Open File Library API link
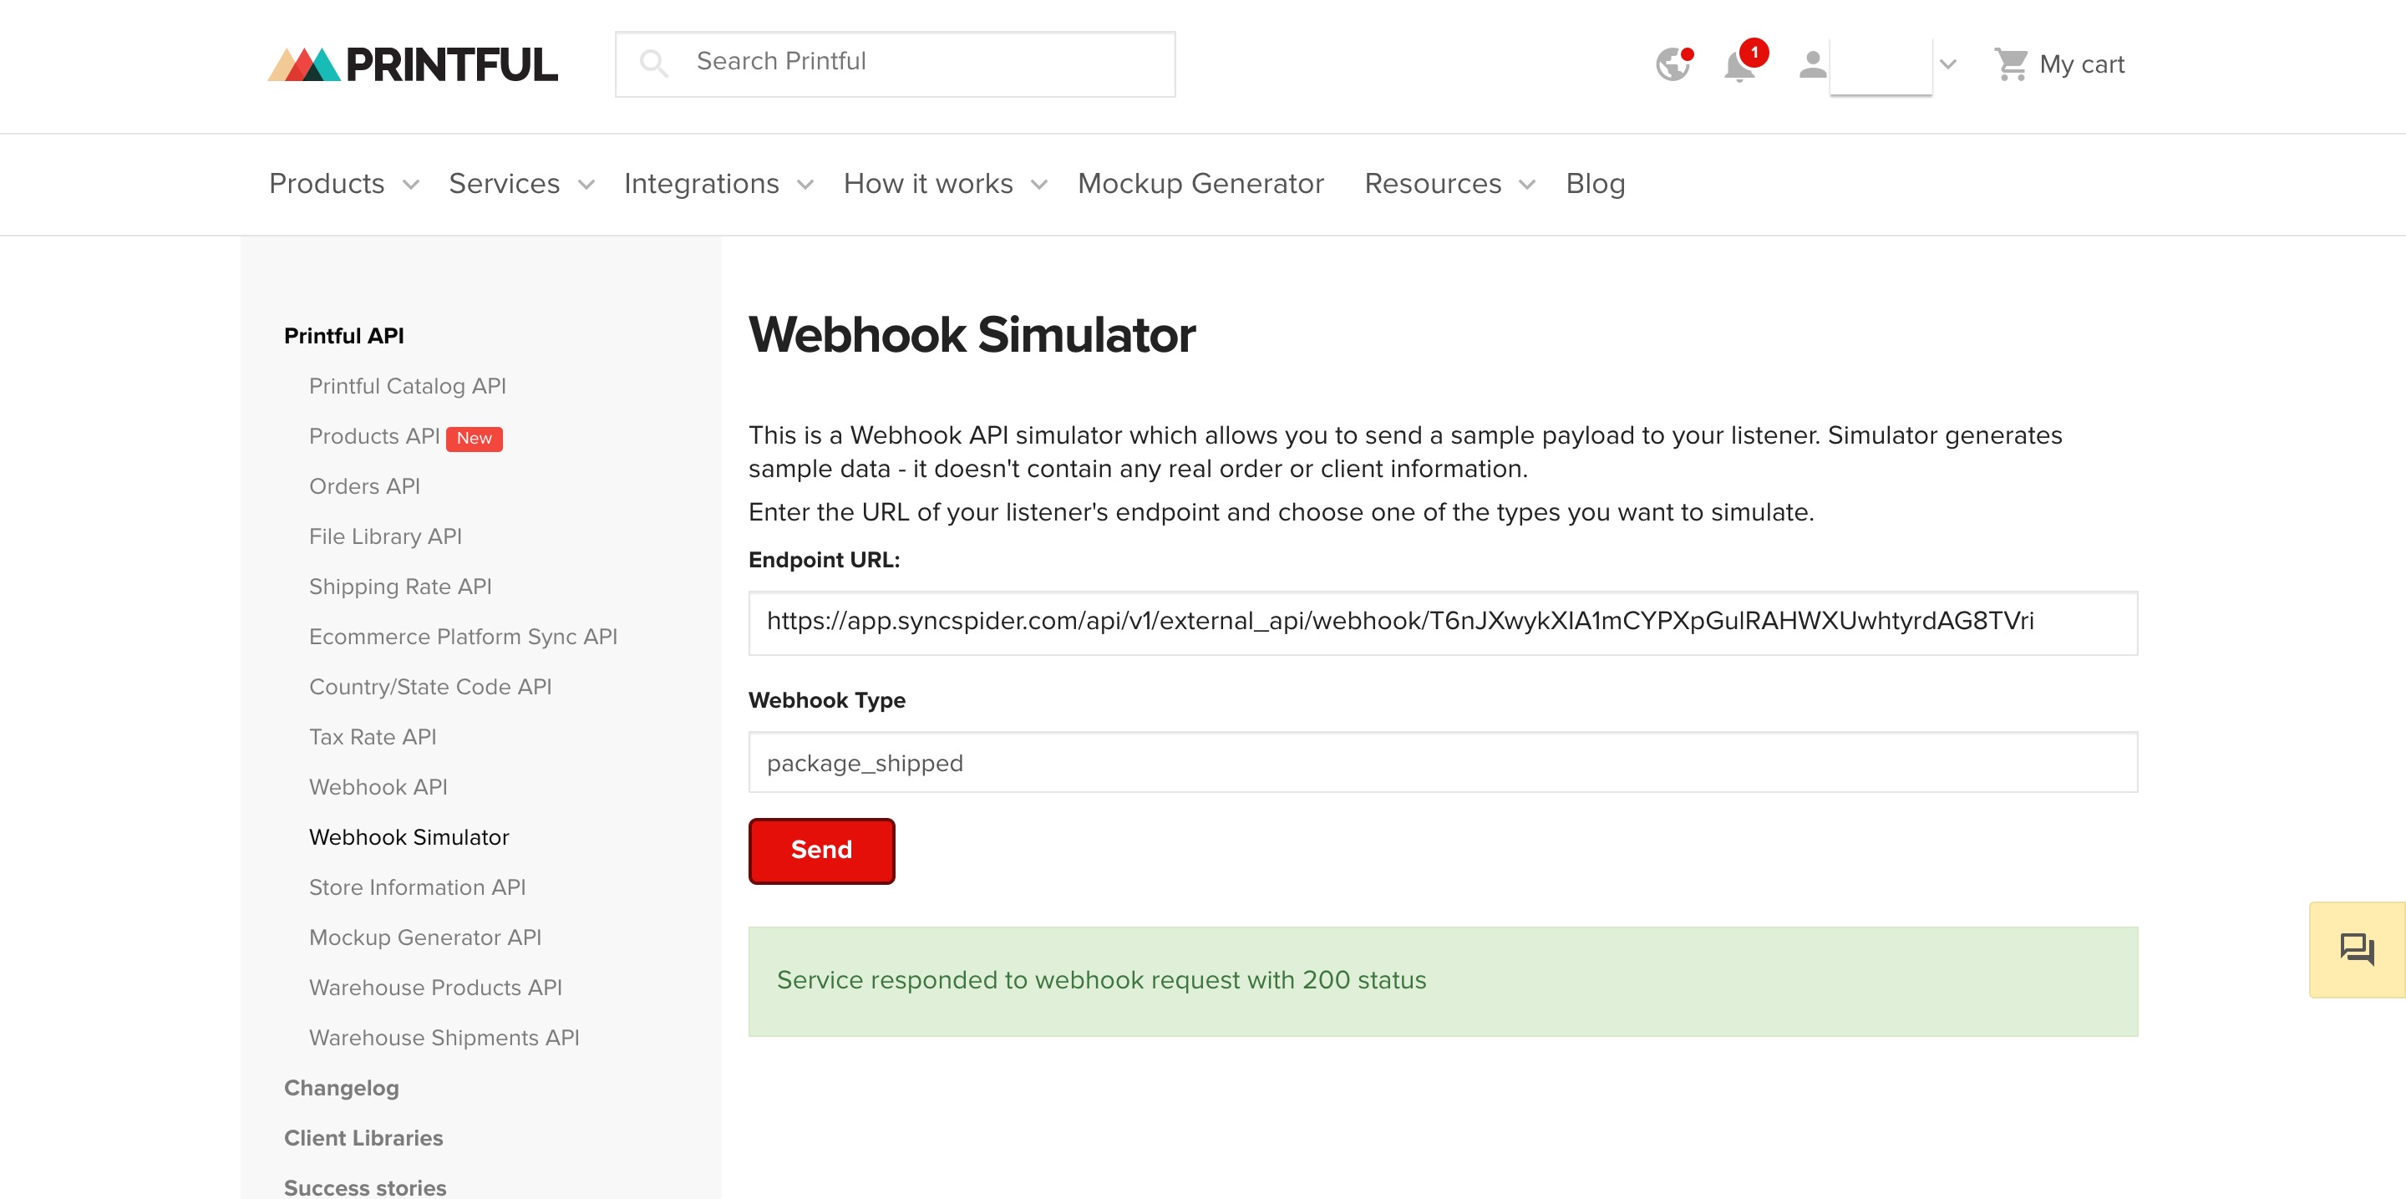 pos(385,536)
